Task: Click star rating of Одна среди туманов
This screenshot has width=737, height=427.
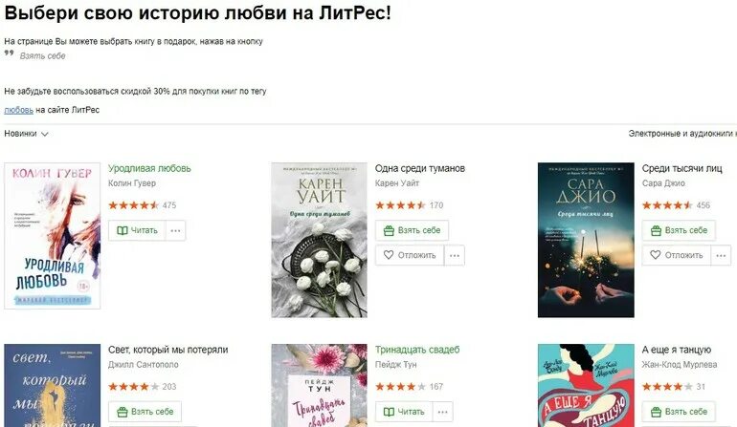Action: point(400,205)
